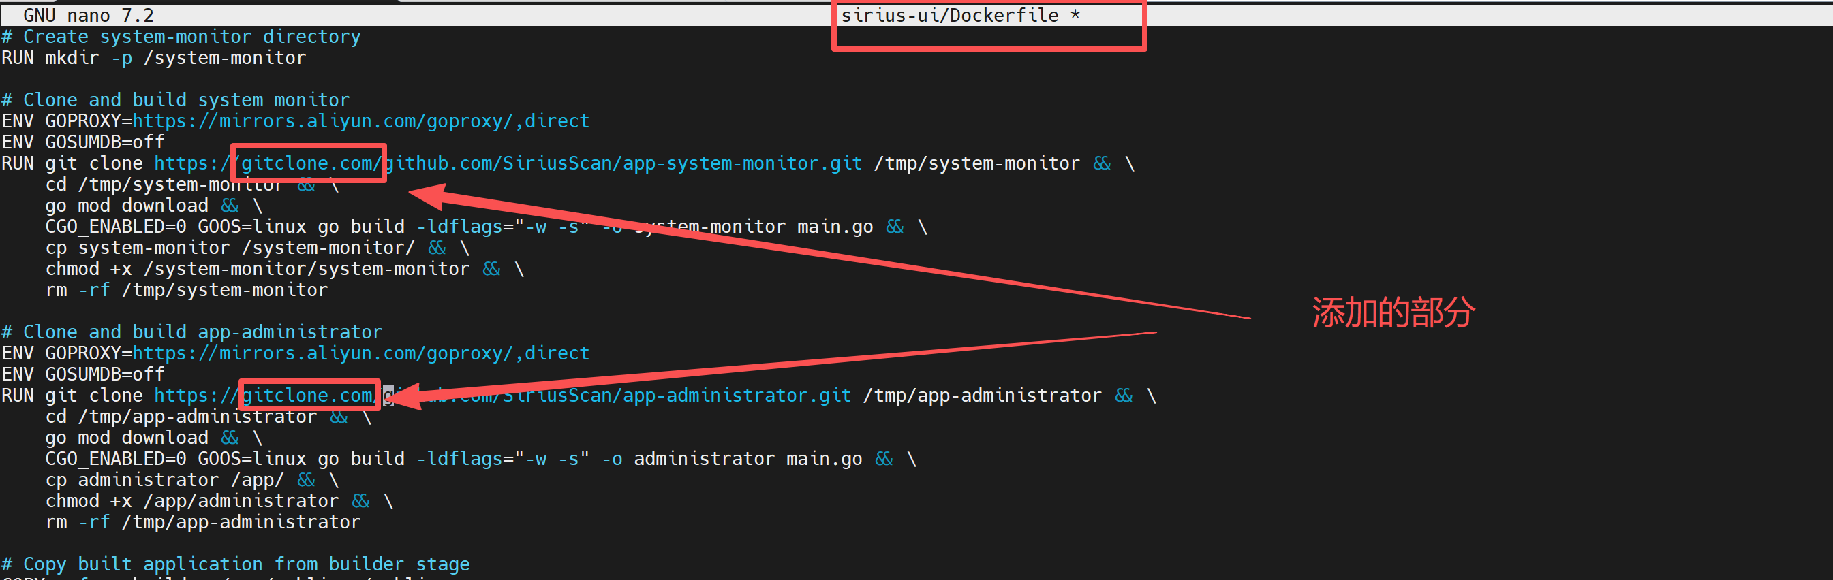The image size is (1833, 580).
Task: Click the 'GNU nano 7.2' title text
Action: click(88, 15)
